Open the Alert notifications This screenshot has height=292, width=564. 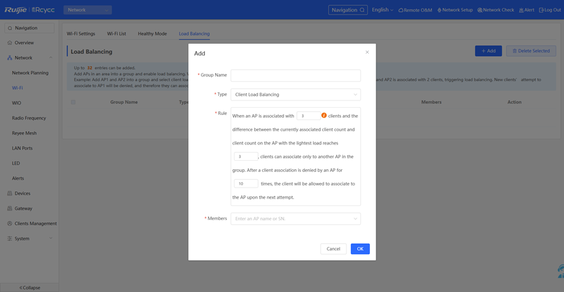click(x=527, y=10)
